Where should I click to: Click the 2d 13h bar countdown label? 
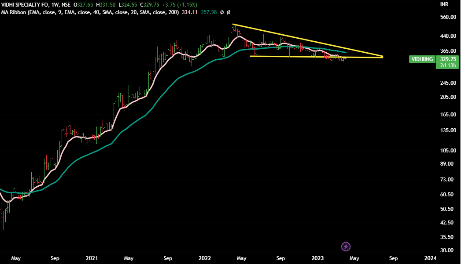(x=447, y=65)
